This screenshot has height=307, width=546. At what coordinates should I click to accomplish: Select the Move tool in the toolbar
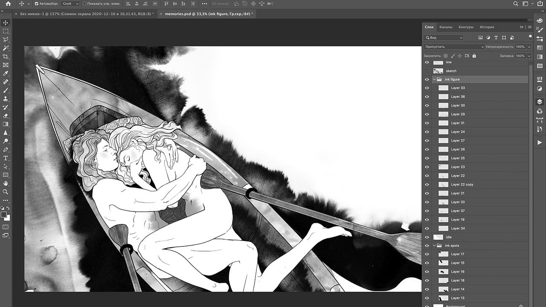[x=6, y=23]
